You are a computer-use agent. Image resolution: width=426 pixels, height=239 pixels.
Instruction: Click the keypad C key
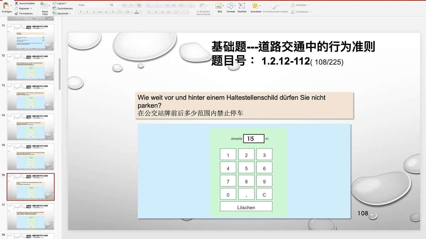(264, 194)
